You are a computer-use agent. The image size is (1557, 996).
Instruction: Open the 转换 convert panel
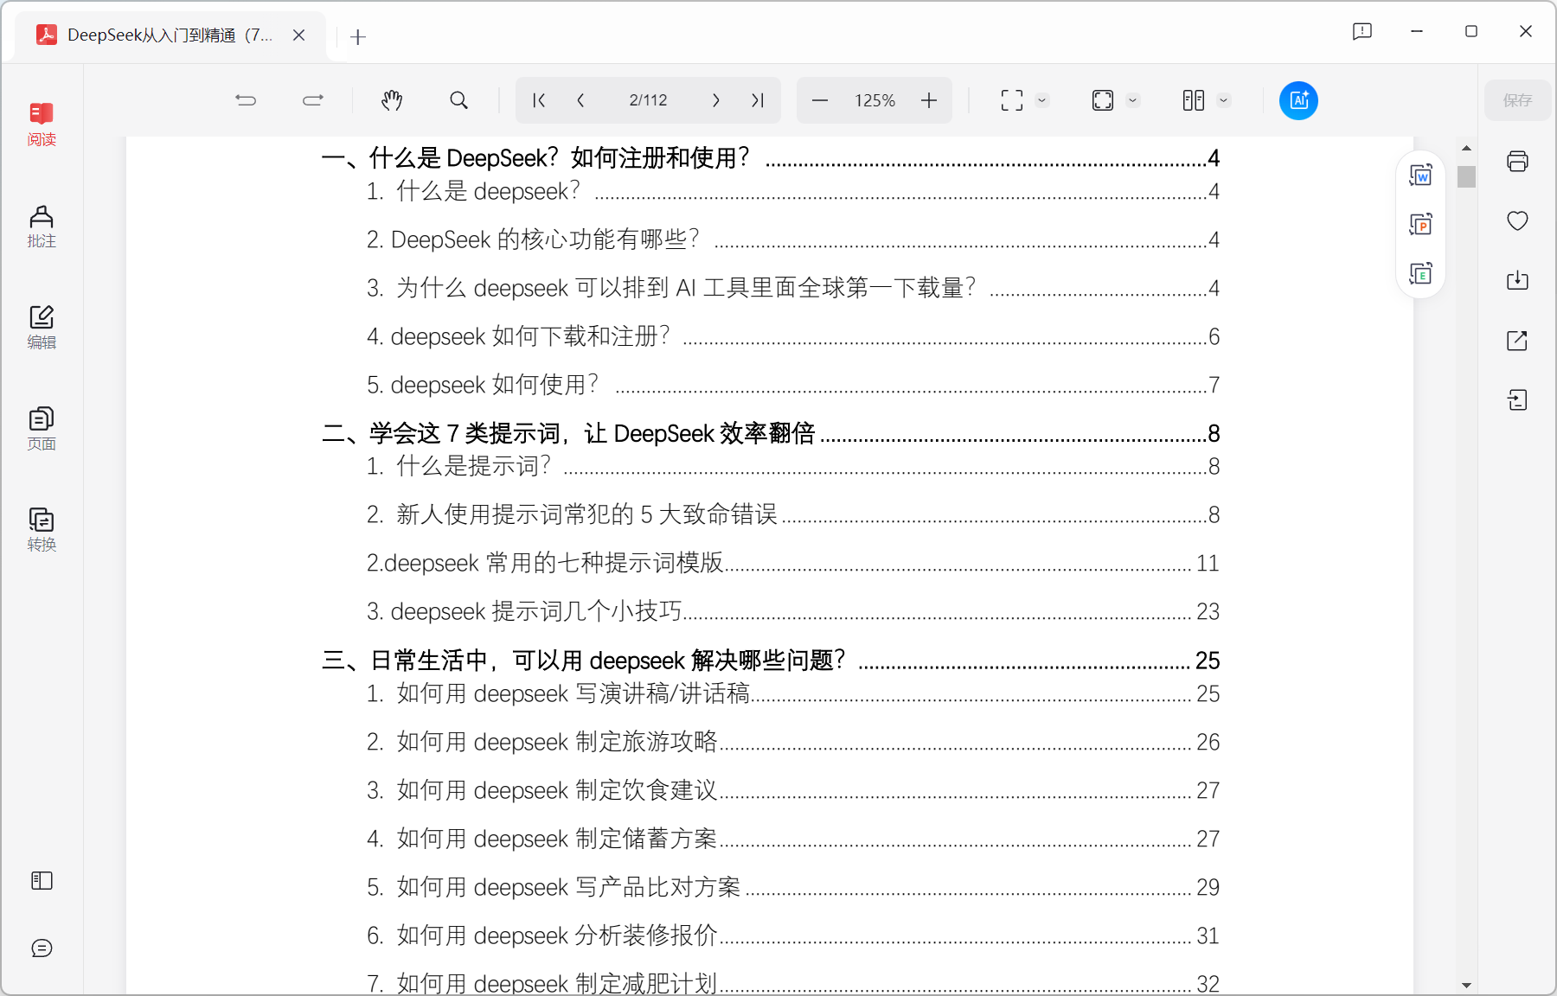(42, 530)
